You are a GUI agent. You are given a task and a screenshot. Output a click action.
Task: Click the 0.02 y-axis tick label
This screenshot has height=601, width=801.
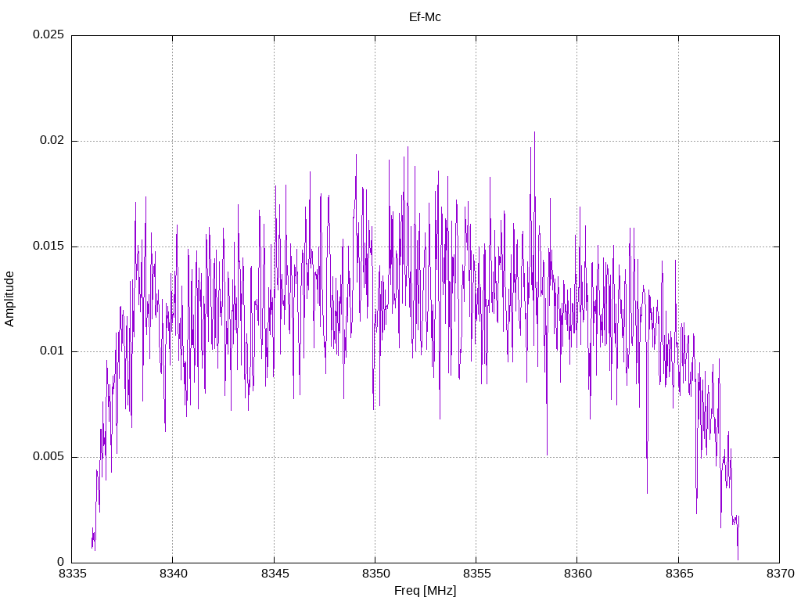pos(52,141)
